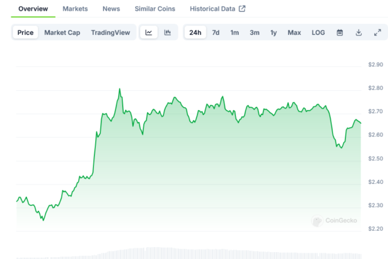The height and width of the screenshot is (259, 388).
Task: Toggle the LOG scale option
Action: tap(318, 33)
